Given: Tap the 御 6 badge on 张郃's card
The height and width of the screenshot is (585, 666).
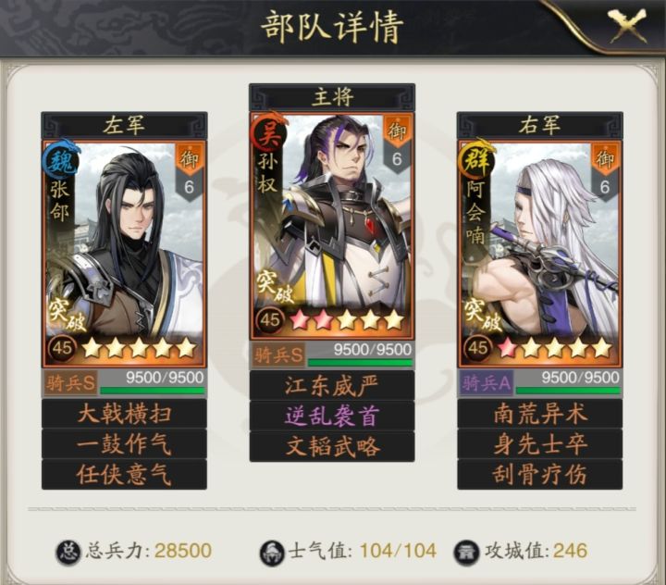Looking at the screenshot, I should (189, 173).
